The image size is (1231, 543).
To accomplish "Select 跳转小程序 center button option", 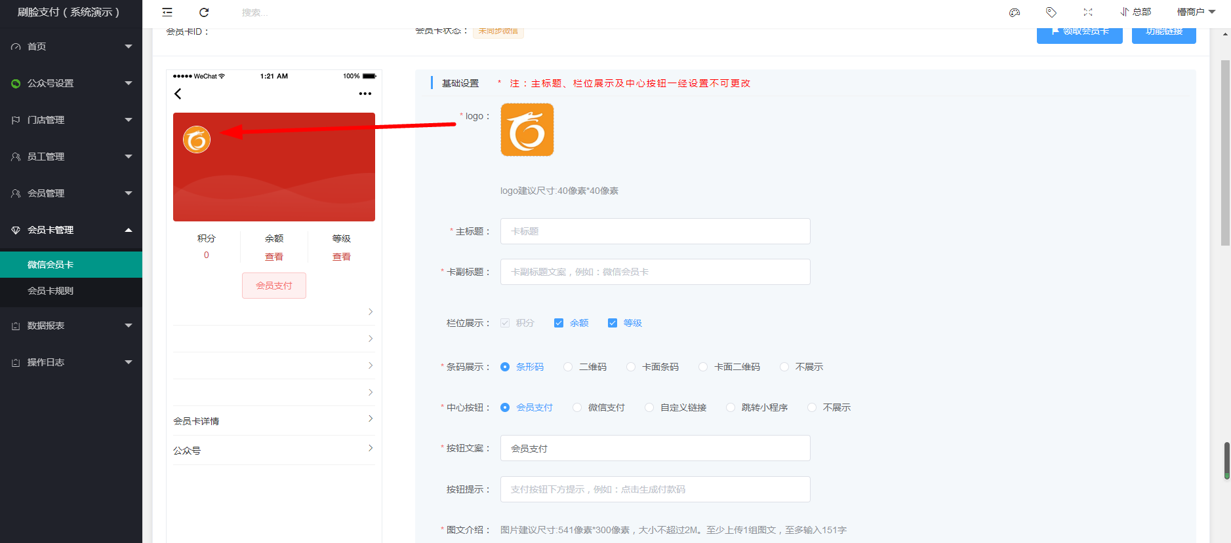I will point(731,407).
